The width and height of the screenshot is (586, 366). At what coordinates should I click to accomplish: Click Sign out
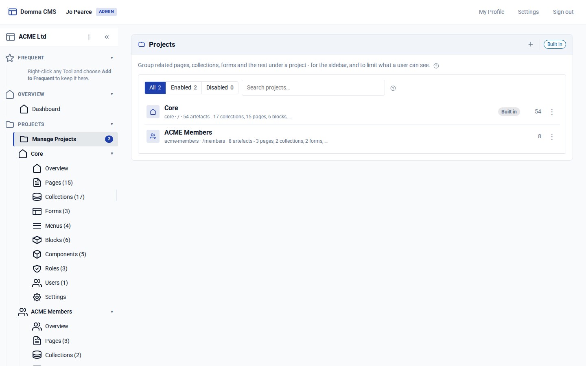click(x=563, y=12)
